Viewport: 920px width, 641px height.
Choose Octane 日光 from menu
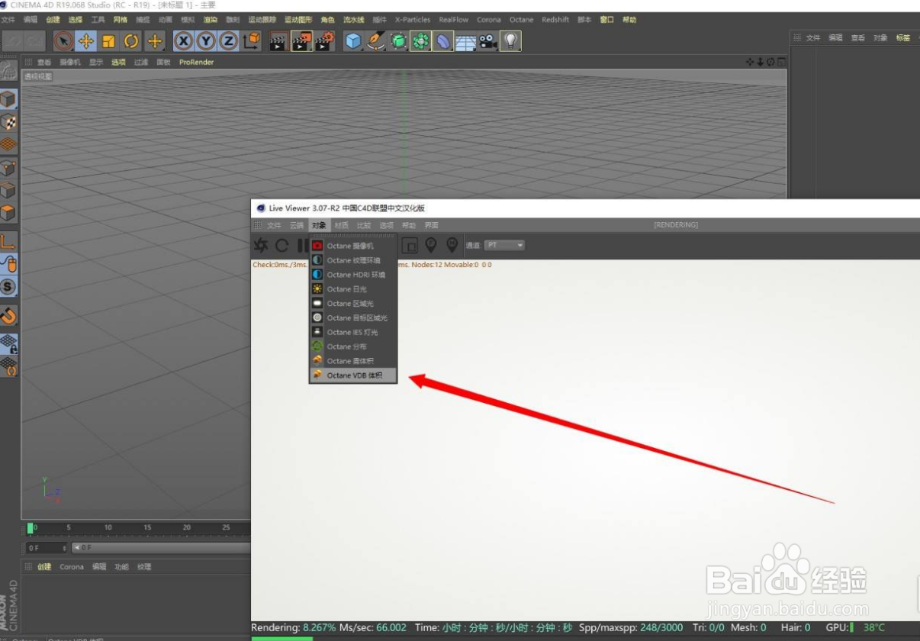[353, 289]
